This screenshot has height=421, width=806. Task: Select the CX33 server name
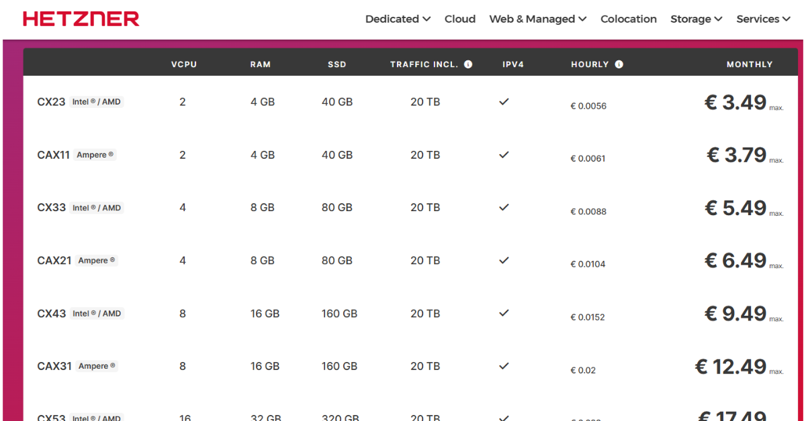(52, 207)
